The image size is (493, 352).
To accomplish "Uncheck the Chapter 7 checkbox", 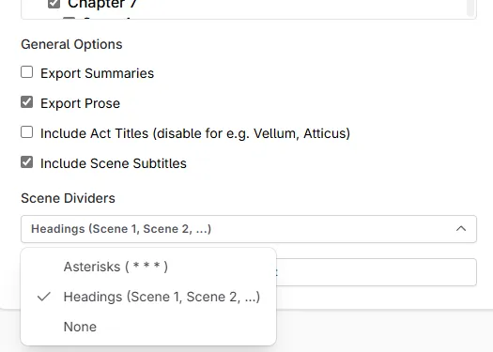I will pos(54,4).
